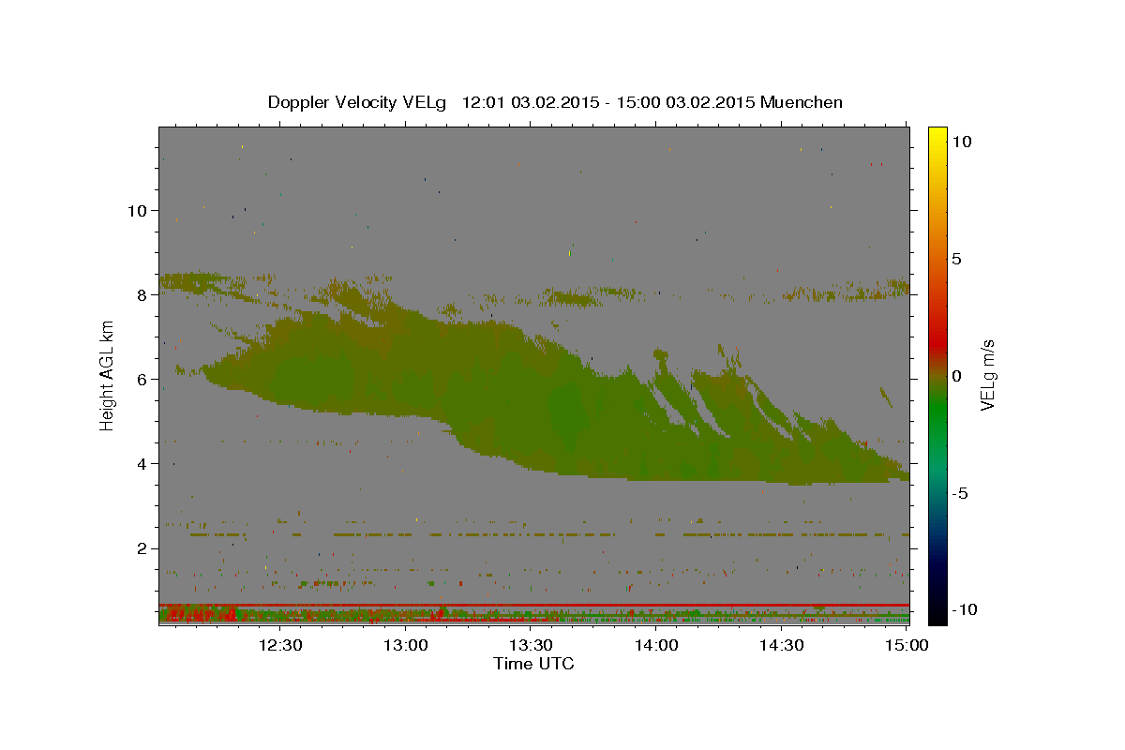Click the 'Muenchen' station name in the title
The height and width of the screenshot is (750, 1125).
pyautogui.click(x=802, y=102)
